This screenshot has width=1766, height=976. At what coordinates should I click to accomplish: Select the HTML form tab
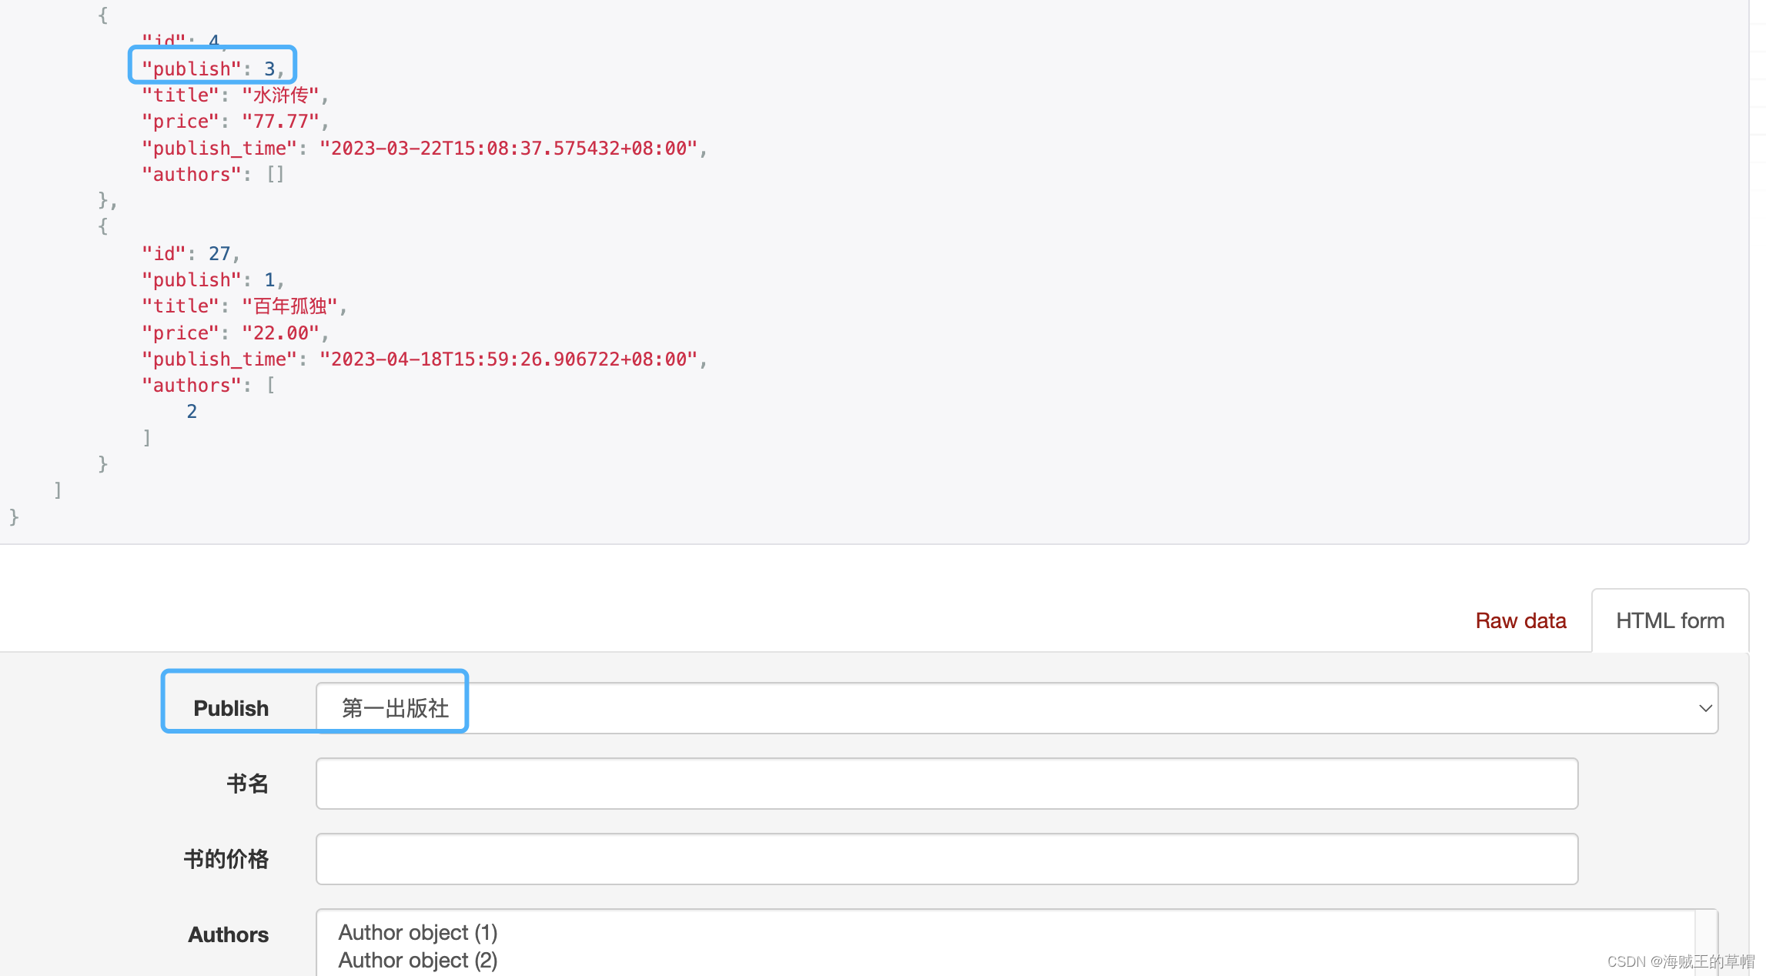[x=1670, y=620]
